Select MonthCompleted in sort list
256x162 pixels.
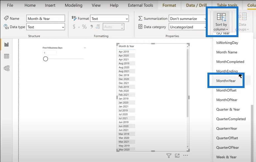point(230,62)
